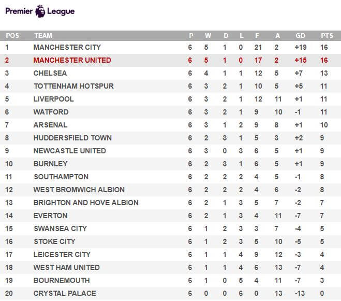Open the Brighton and Hove Albion entry
This screenshot has height=301, width=341.
(86, 203)
